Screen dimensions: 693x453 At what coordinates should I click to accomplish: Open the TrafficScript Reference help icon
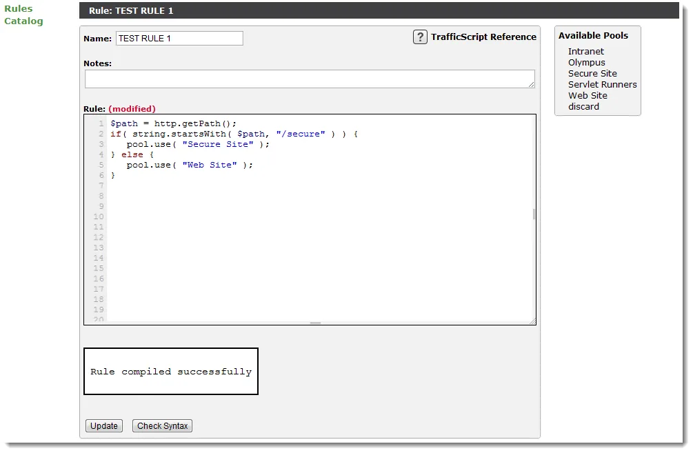coord(420,37)
